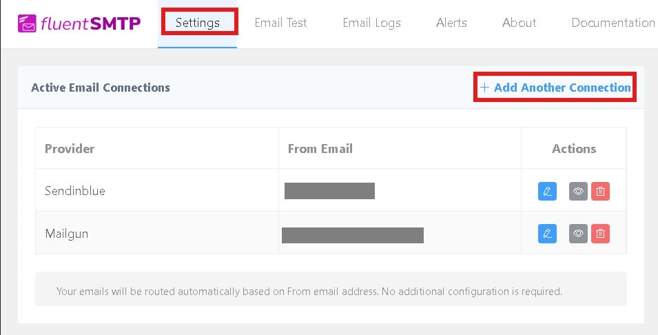Click the Sendinblue From Email value
The height and width of the screenshot is (335, 658).
329,191
